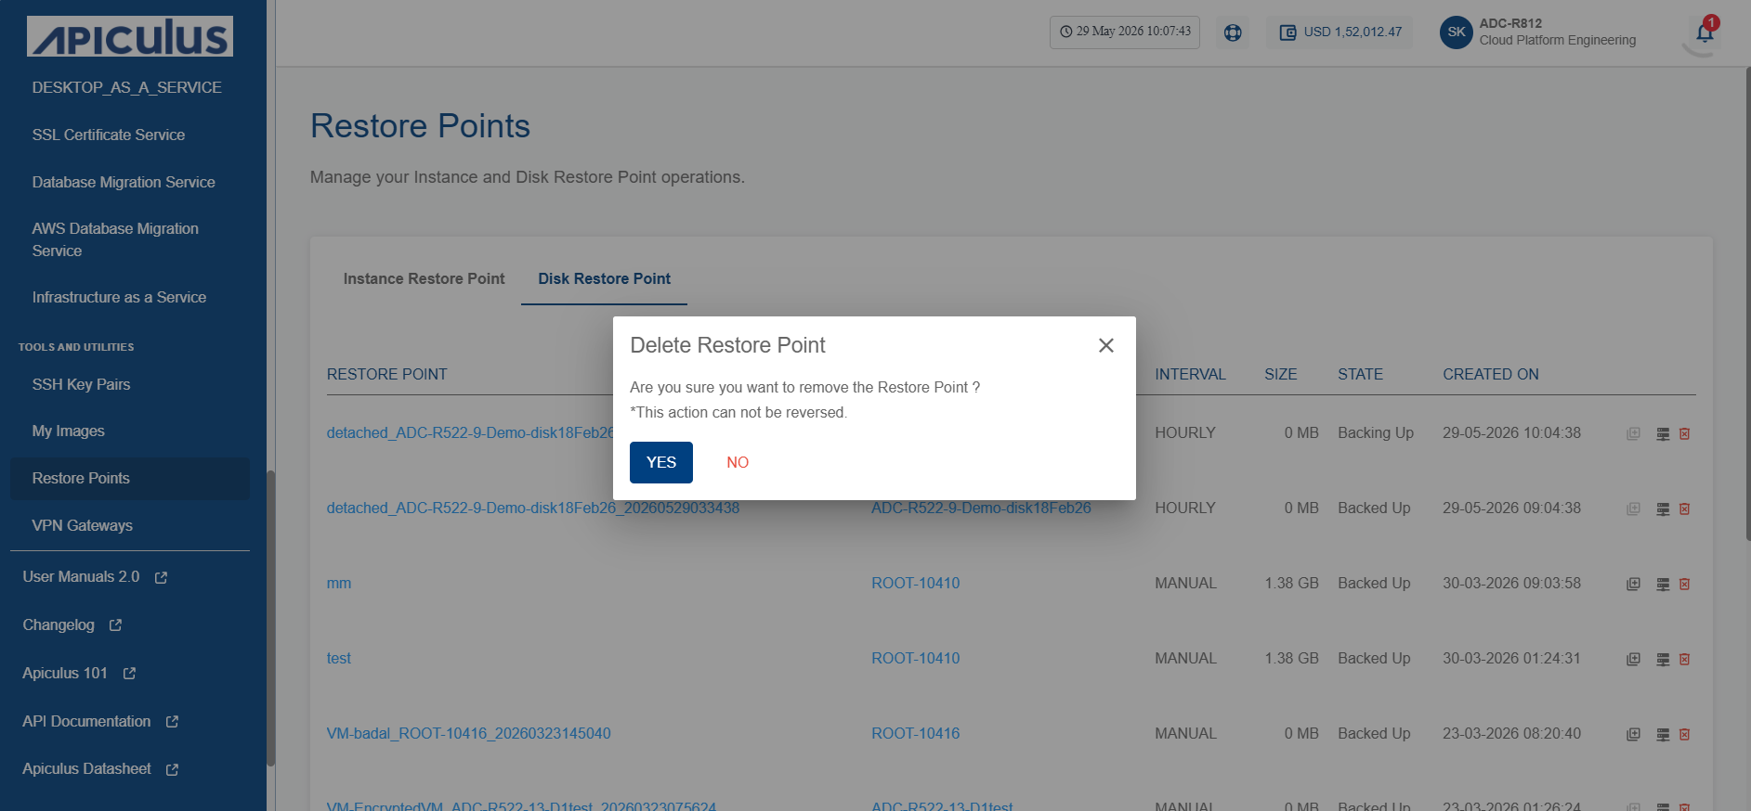
Task: Open the ROOT-10416 disk link
Action: pyautogui.click(x=915, y=733)
